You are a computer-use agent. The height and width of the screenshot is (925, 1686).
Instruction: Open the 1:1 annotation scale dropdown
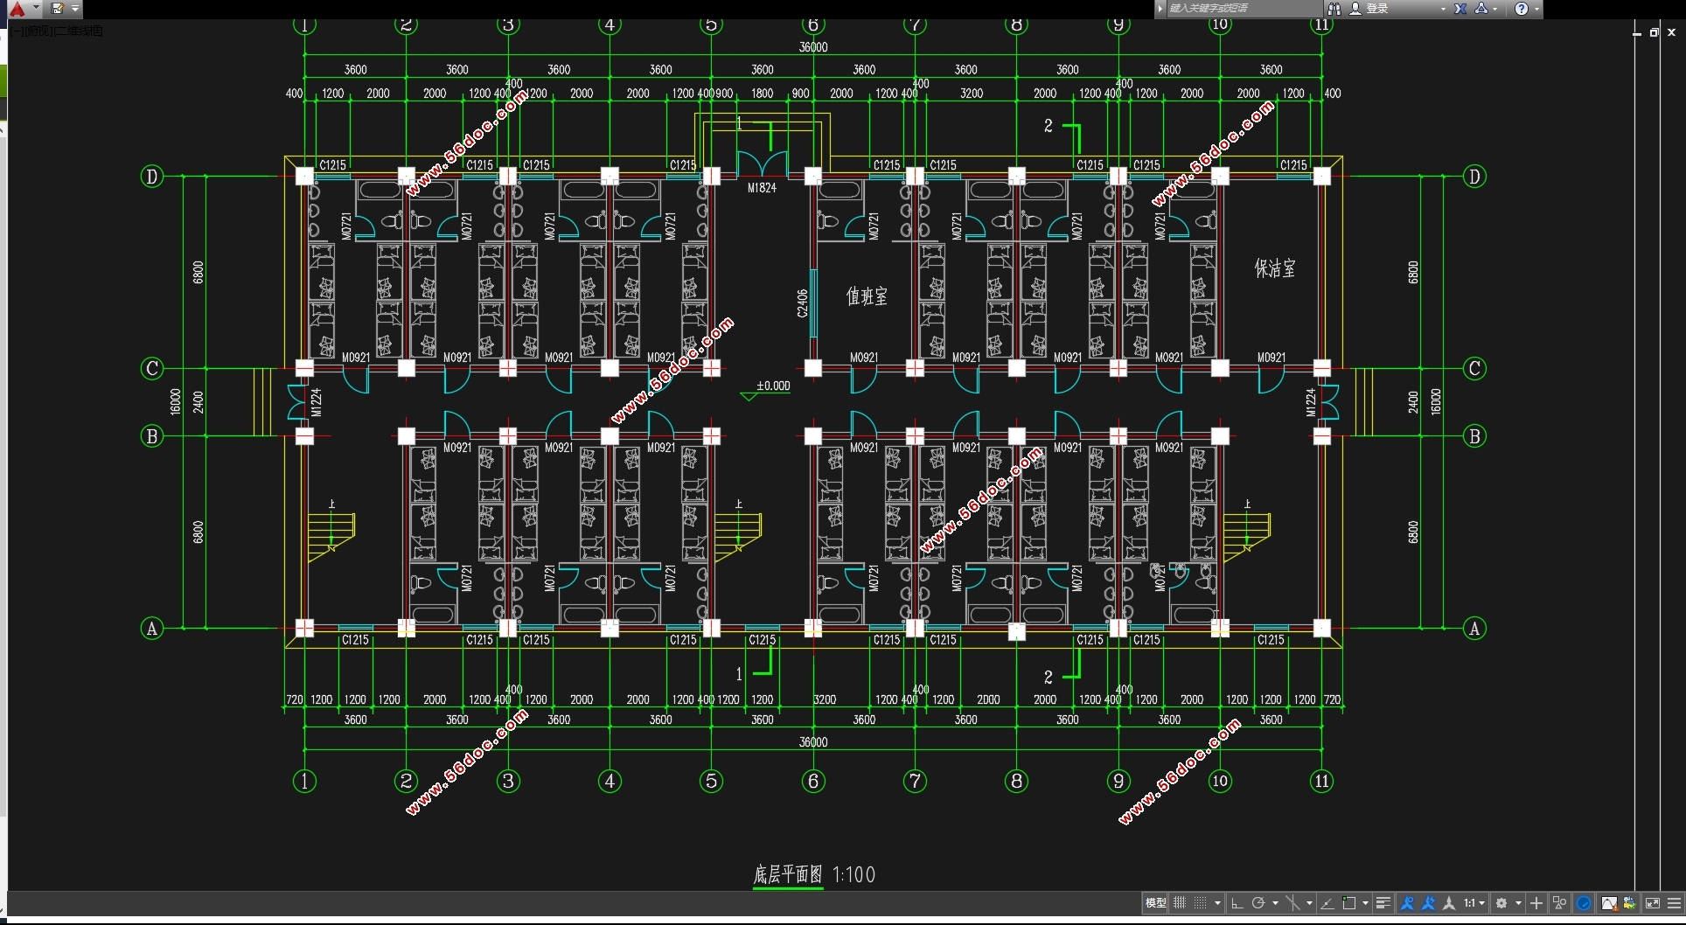[1474, 903]
